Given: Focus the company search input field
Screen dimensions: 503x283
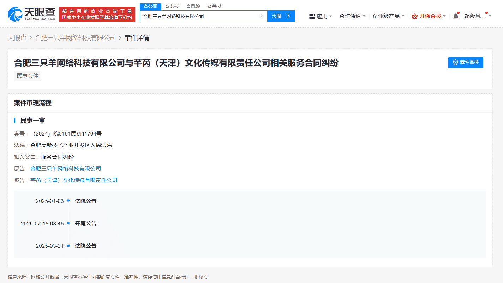Looking at the screenshot, I should pos(199,16).
